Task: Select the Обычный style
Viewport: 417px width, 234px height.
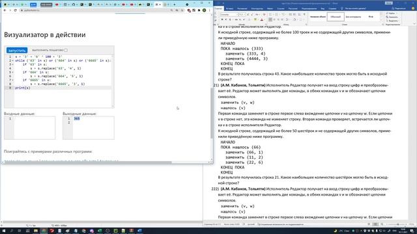Action: click(336, 17)
